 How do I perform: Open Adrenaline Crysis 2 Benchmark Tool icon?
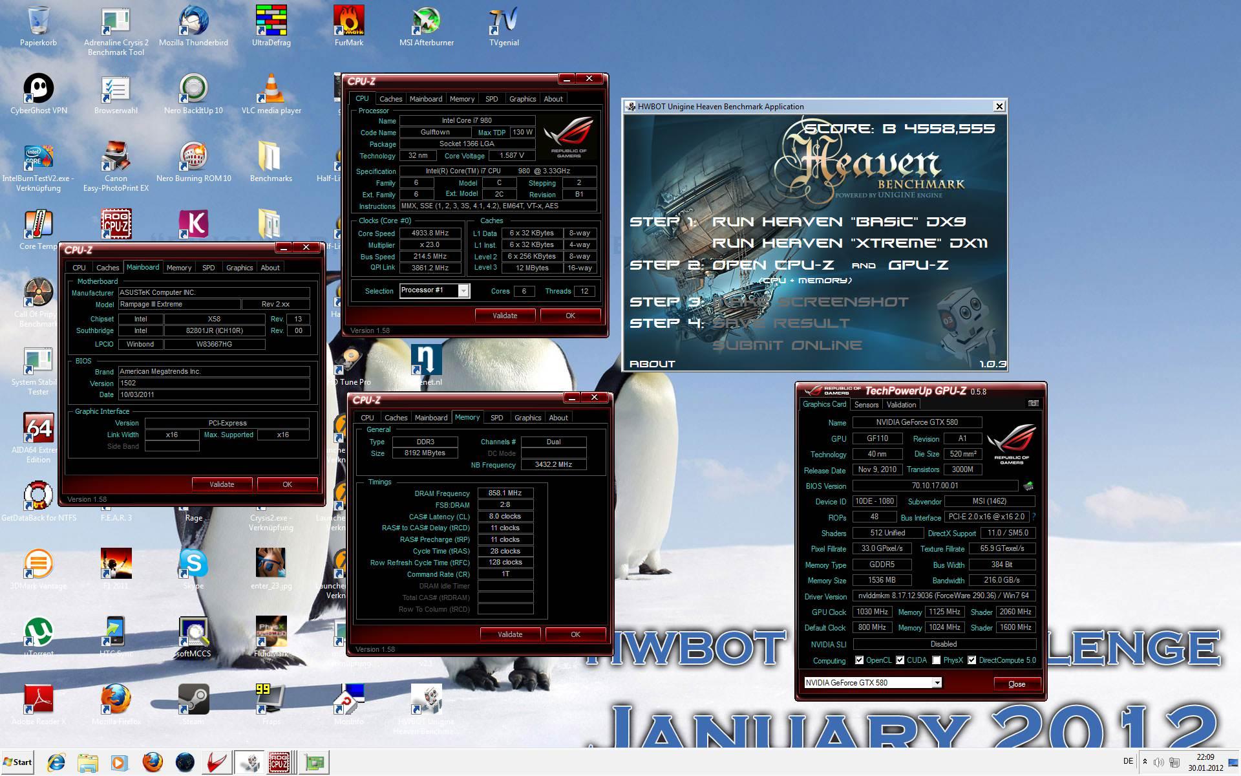pos(116,21)
